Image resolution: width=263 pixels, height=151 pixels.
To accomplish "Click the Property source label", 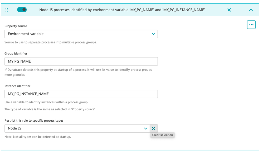I will click(16, 26).
